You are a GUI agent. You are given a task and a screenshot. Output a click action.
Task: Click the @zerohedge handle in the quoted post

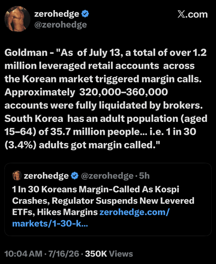pos(107,176)
